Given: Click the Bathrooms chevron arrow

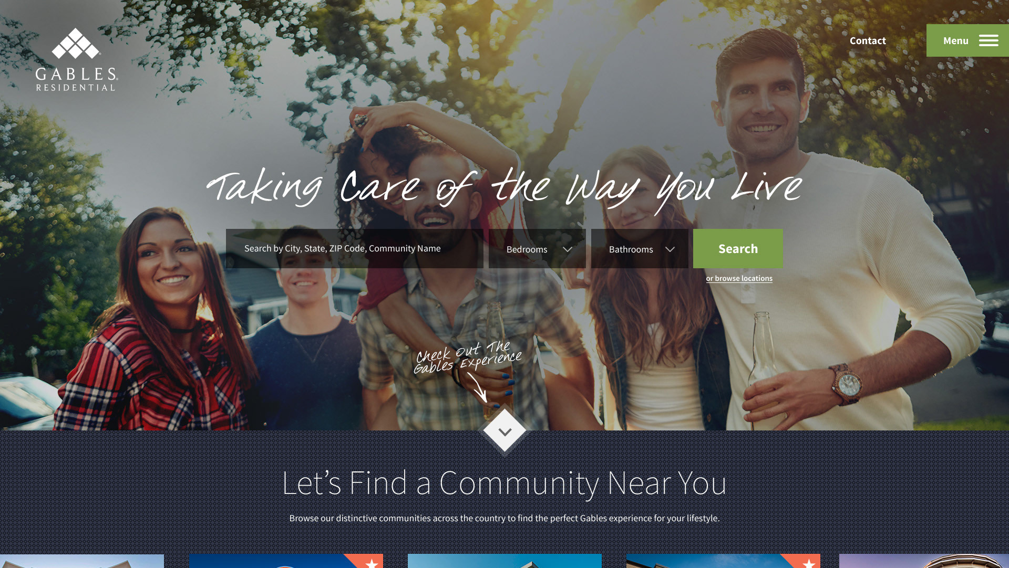Looking at the screenshot, I should click(670, 249).
